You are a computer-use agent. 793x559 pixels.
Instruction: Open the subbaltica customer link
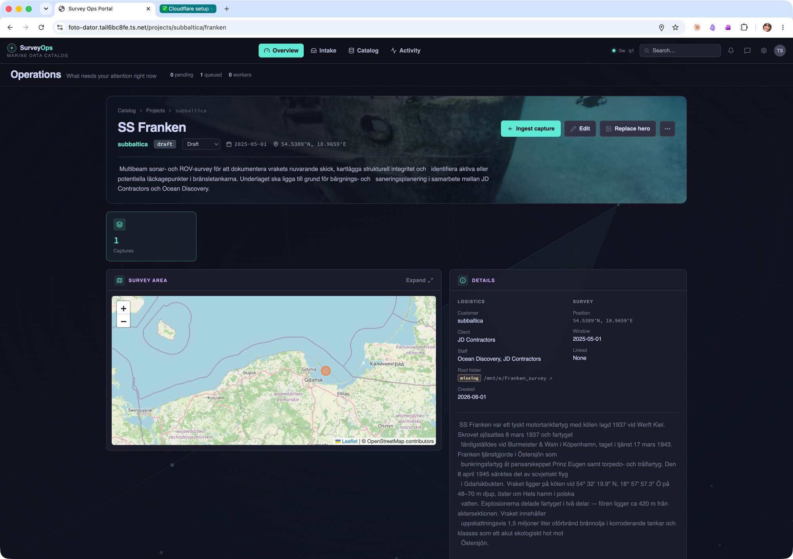(132, 144)
